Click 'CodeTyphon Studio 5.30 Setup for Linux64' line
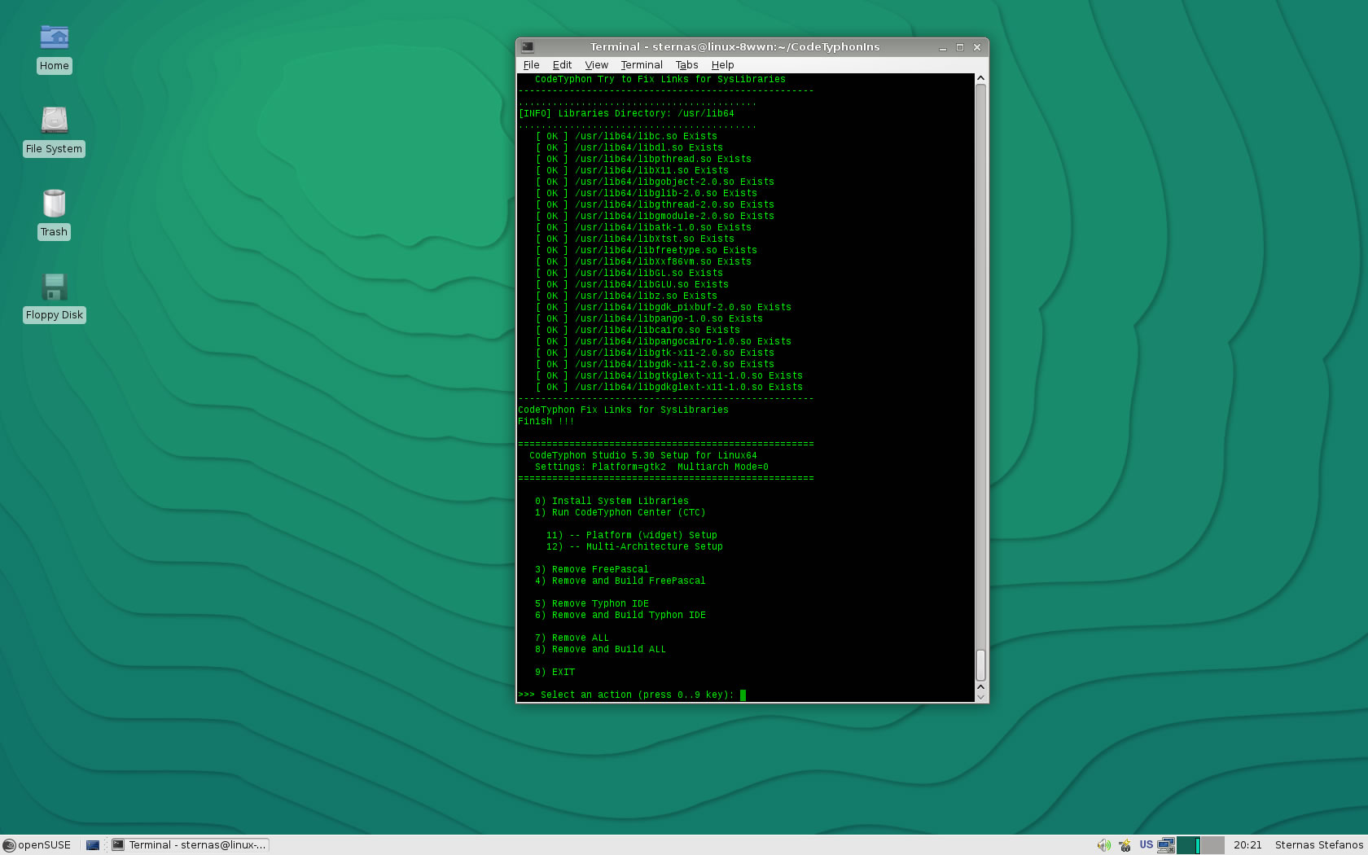The image size is (1368, 855). pyautogui.click(x=643, y=456)
